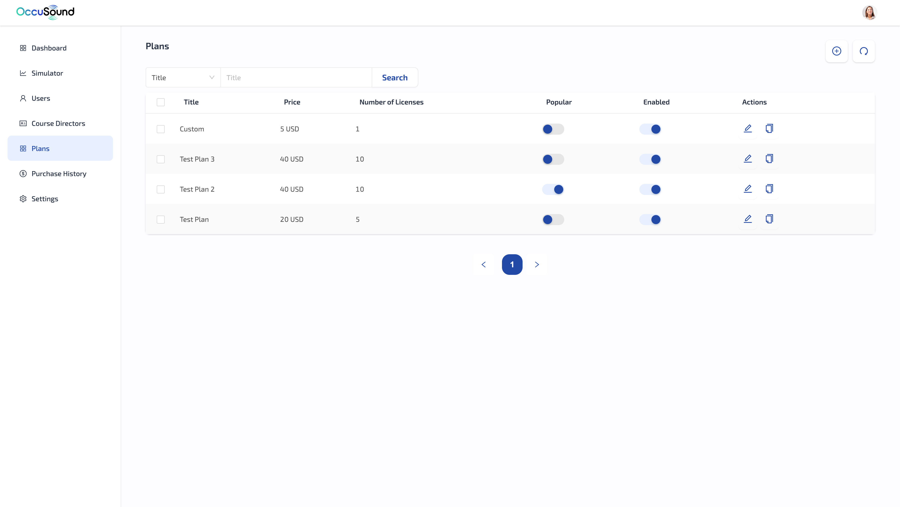Click the add new plan icon
The width and height of the screenshot is (900, 507).
[836, 51]
